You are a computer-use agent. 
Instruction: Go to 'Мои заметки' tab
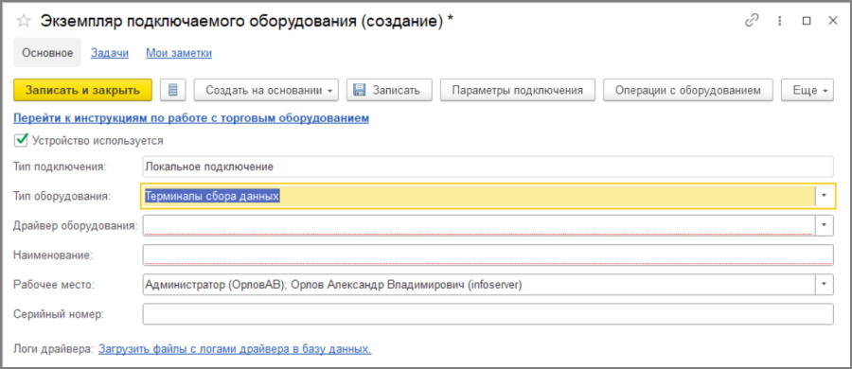(x=179, y=53)
